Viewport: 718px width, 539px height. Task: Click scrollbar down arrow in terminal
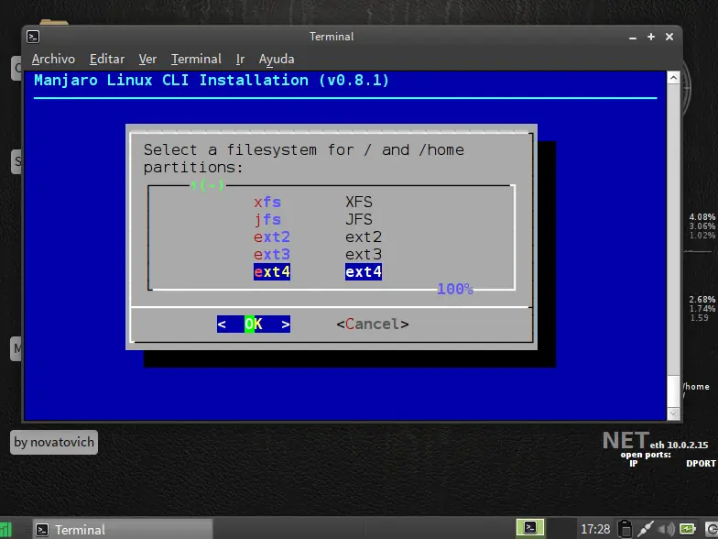673,413
